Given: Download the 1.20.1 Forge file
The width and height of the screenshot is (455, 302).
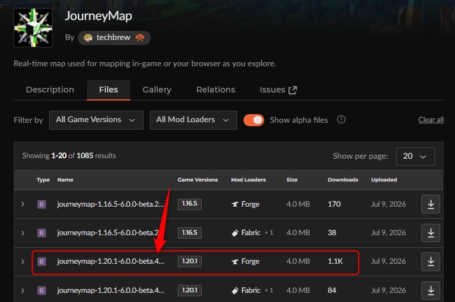Looking at the screenshot, I should [430, 261].
